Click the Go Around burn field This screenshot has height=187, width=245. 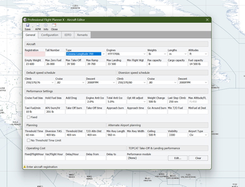157,112
